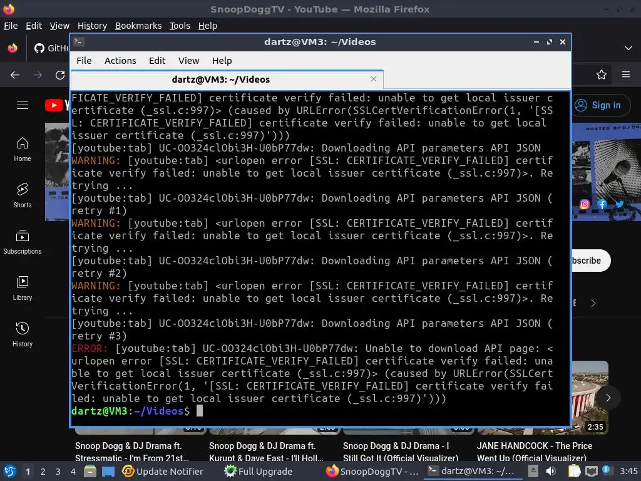The image size is (641, 481).
Task: Switch to workspace 1
Action: click(28, 472)
